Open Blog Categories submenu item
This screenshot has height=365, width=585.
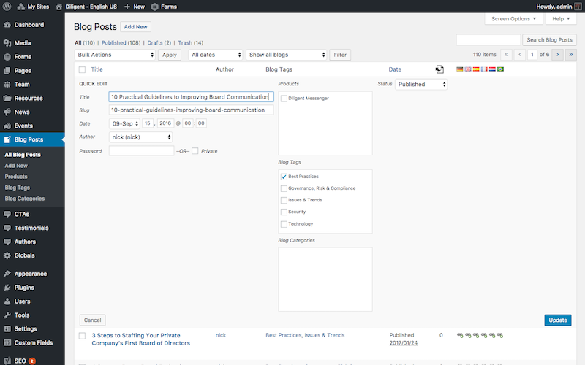point(25,199)
